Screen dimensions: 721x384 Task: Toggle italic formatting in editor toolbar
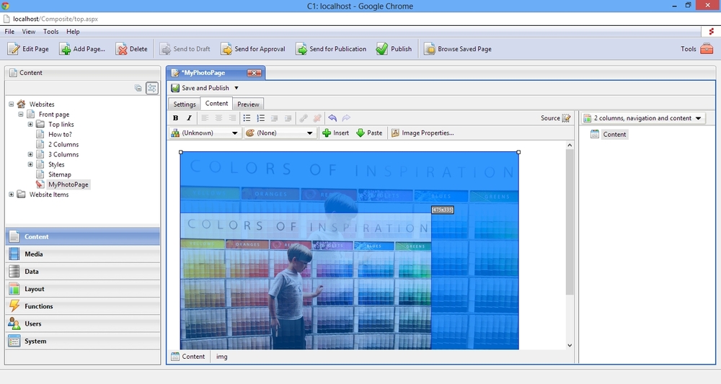(x=189, y=118)
